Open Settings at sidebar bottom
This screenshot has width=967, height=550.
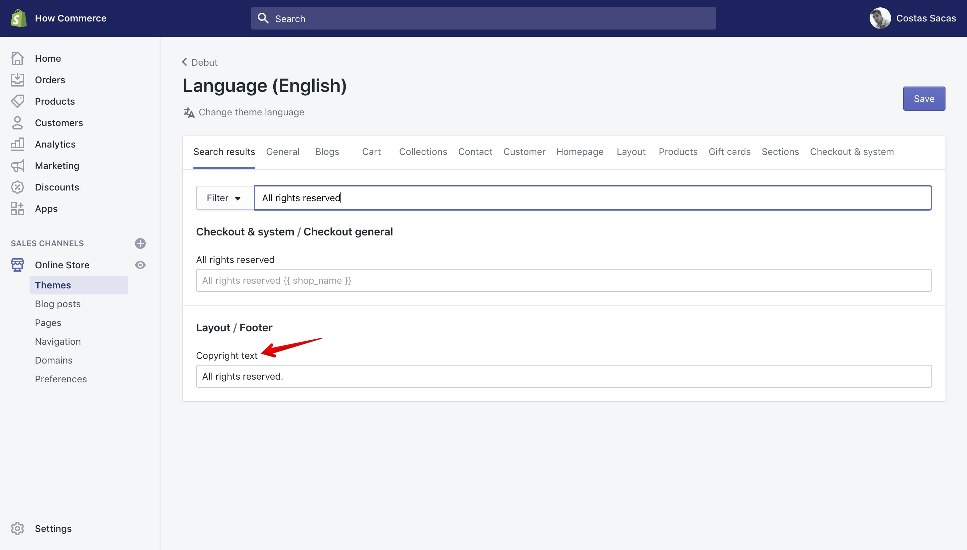53,529
